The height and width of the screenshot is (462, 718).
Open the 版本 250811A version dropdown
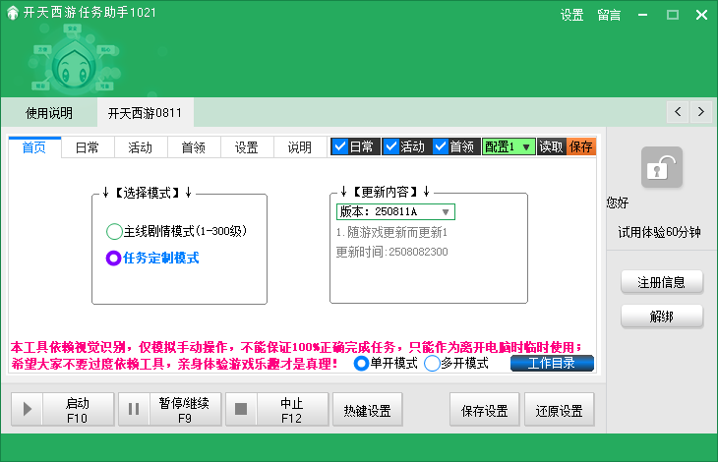pos(445,211)
